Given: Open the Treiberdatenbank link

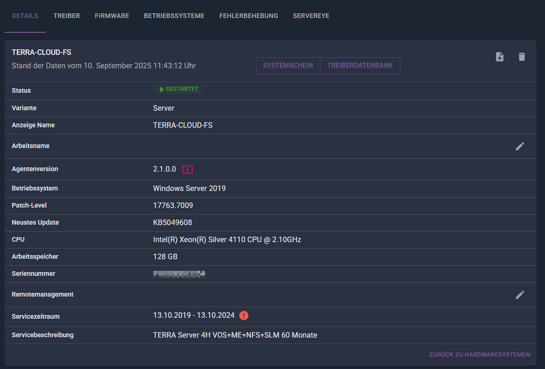Looking at the screenshot, I should point(360,65).
